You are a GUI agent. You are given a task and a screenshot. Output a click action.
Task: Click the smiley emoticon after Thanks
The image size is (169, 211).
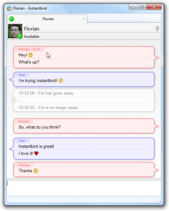click(36, 171)
